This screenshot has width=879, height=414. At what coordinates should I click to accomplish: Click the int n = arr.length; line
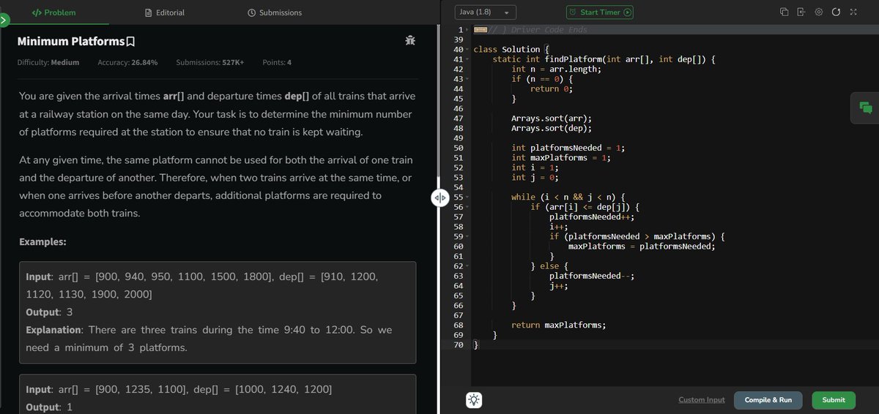[x=556, y=69]
